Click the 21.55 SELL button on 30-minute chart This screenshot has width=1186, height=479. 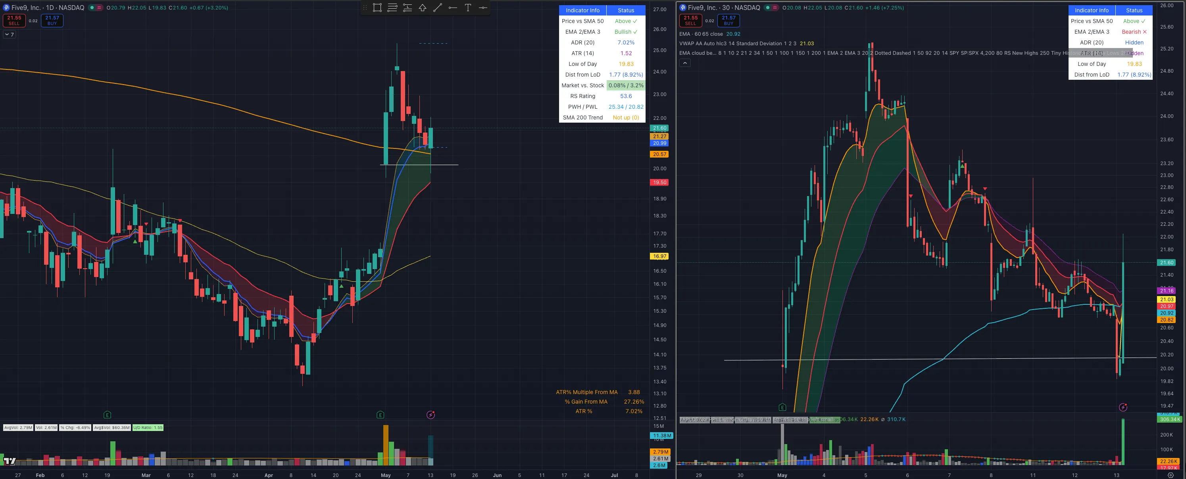(690, 20)
